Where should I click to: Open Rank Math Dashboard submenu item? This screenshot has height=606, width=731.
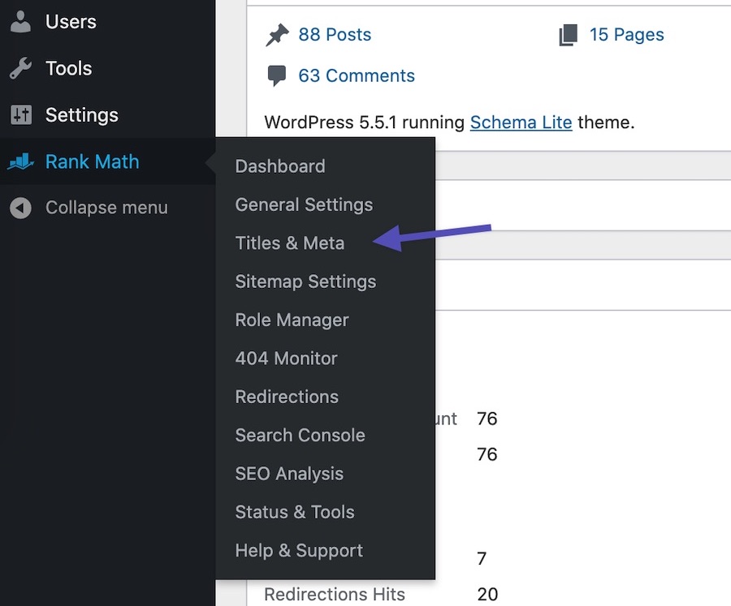(279, 166)
